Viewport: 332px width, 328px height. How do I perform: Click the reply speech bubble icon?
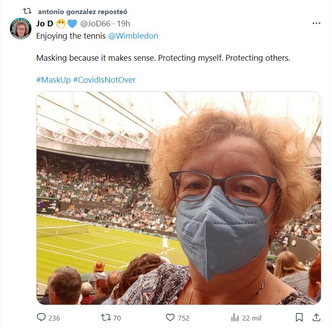click(x=42, y=317)
